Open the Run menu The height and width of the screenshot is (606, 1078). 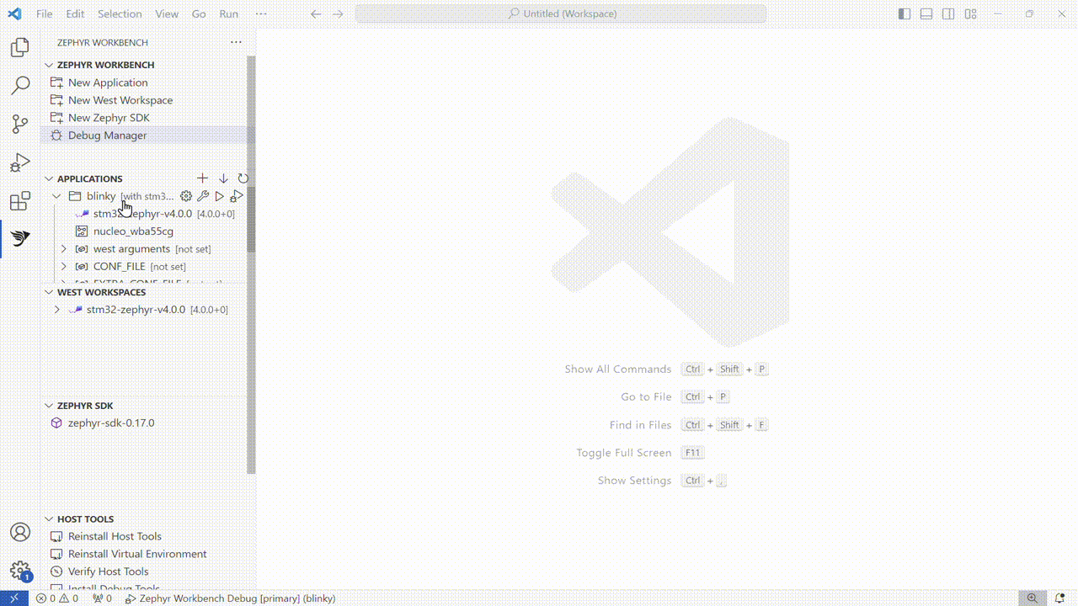point(228,14)
